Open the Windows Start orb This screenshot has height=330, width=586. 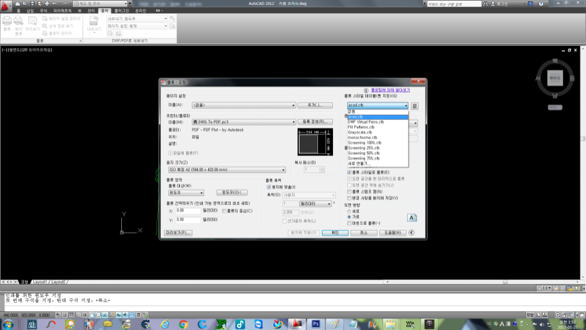tap(8, 324)
